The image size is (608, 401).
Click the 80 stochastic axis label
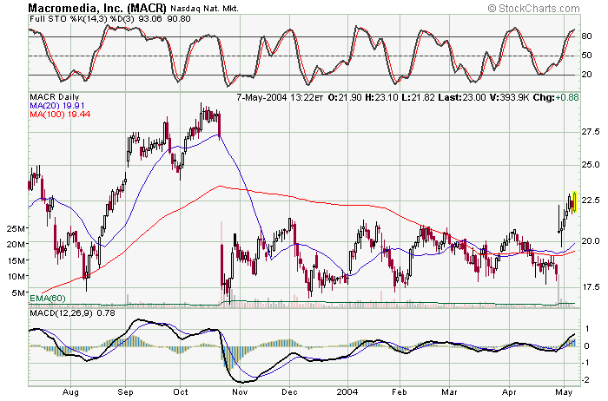586,36
